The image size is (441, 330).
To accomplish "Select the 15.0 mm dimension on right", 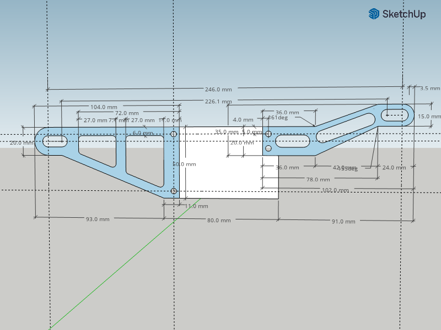I will pos(429,117).
